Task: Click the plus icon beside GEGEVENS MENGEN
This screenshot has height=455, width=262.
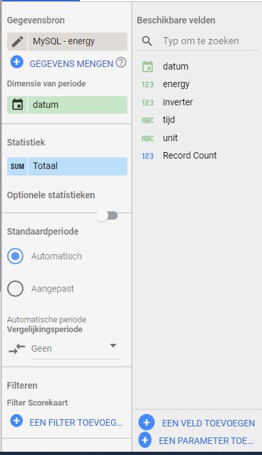Action: click(17, 62)
